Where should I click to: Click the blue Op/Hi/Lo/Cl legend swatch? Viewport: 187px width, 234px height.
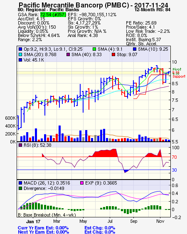point(20,49)
